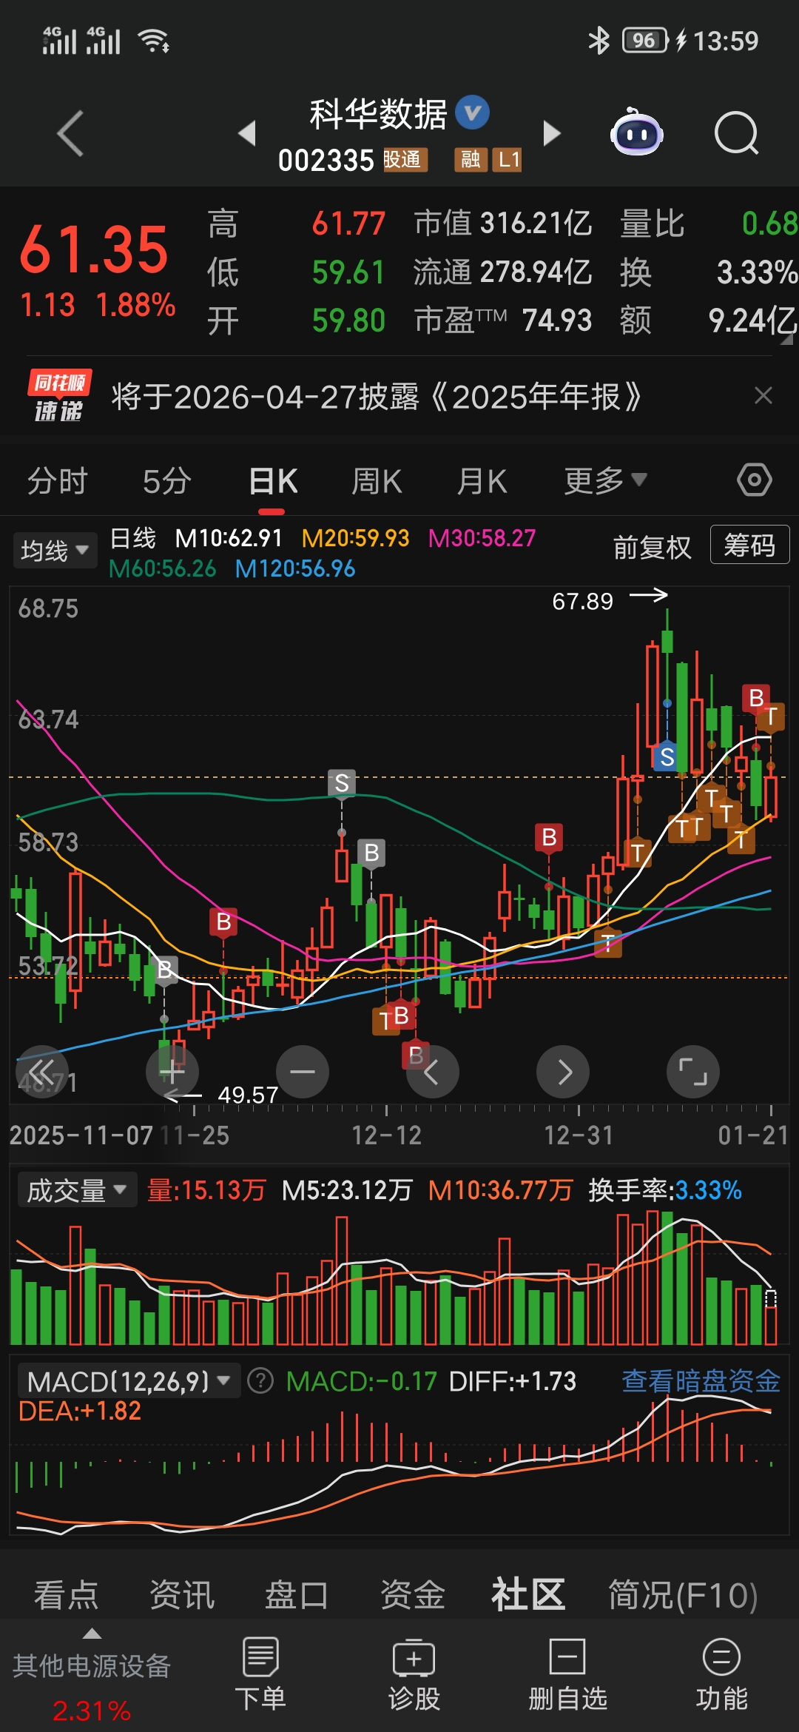Image resolution: width=799 pixels, height=1732 pixels.
Task: Zoom out chart with minus button
Action: (x=303, y=1072)
